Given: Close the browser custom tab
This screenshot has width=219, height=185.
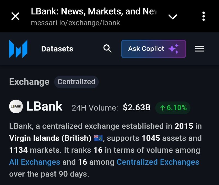Looking at the screenshot, I should [x=15, y=16].
